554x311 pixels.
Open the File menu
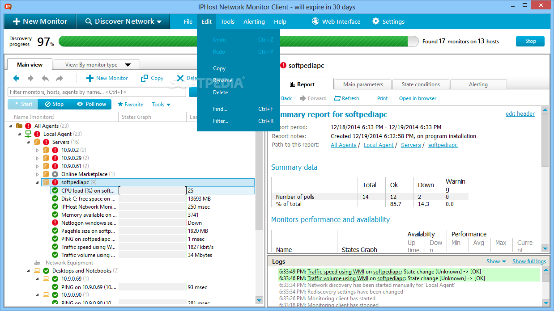point(188,21)
